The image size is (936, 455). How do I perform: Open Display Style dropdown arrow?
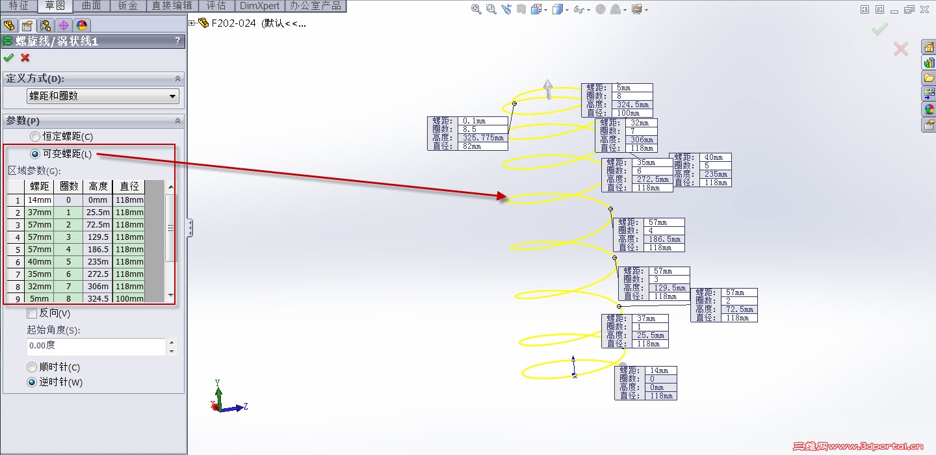[567, 10]
